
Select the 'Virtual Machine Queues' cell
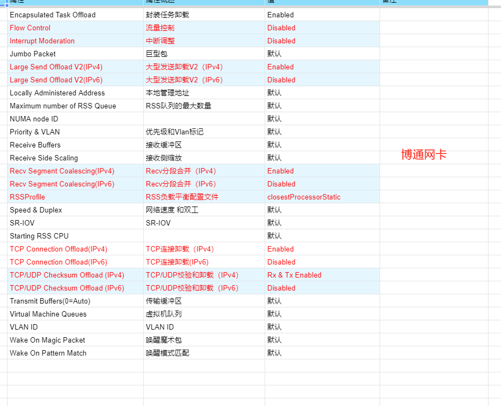coord(75,314)
